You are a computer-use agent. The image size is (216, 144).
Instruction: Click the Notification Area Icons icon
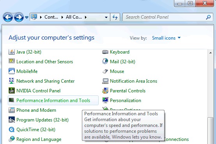pos(105,81)
